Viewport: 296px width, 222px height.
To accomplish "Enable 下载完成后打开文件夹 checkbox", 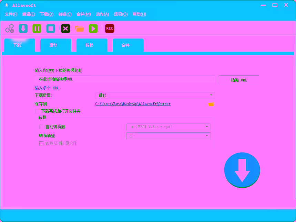I will (37, 111).
